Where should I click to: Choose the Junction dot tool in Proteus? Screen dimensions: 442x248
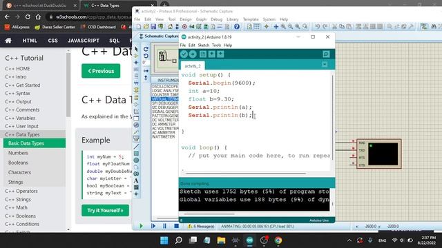click(x=136, y=63)
